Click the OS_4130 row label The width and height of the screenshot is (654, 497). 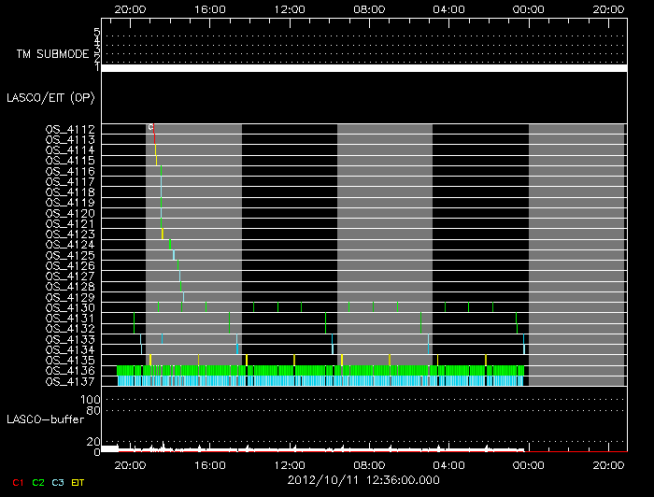[x=70, y=307]
